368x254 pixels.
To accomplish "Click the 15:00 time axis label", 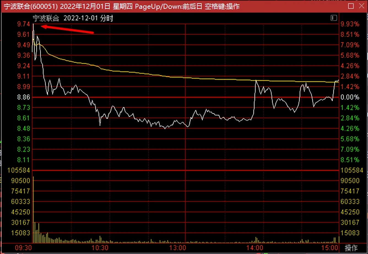I will [330, 248].
